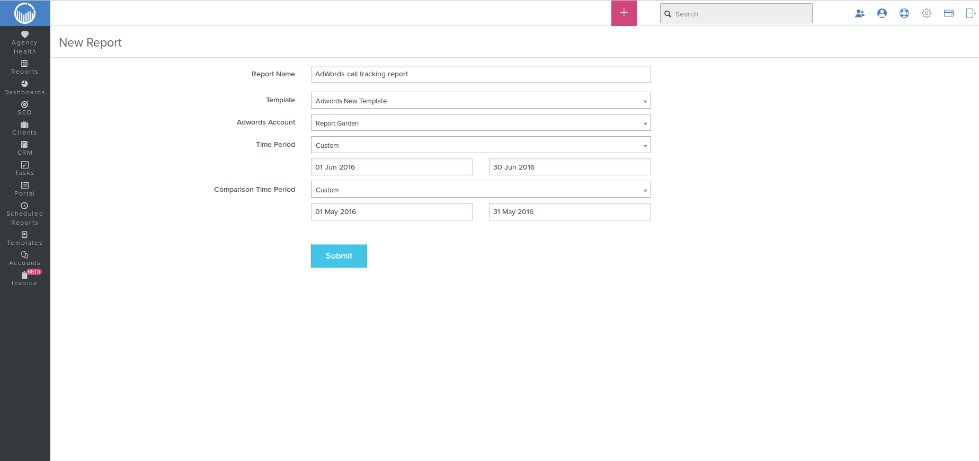Open Agency Health heart icon
The height and width of the screenshot is (461, 979).
point(25,34)
